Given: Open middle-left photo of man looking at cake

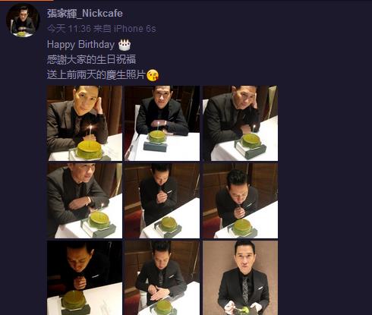Looking at the screenshot, I should coord(84,200).
